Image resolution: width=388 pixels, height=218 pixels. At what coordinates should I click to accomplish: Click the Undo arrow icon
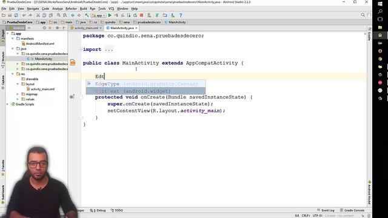pyautogui.click(x=24, y=15)
